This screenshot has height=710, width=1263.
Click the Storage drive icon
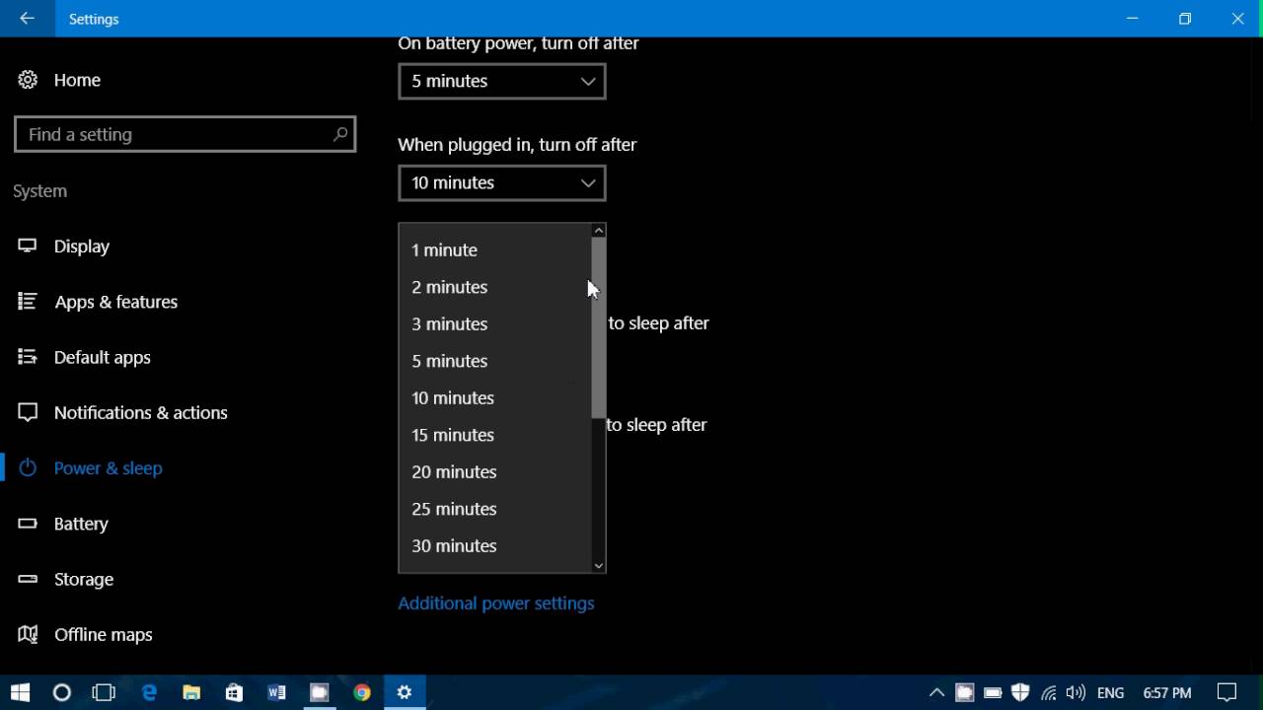[28, 578]
